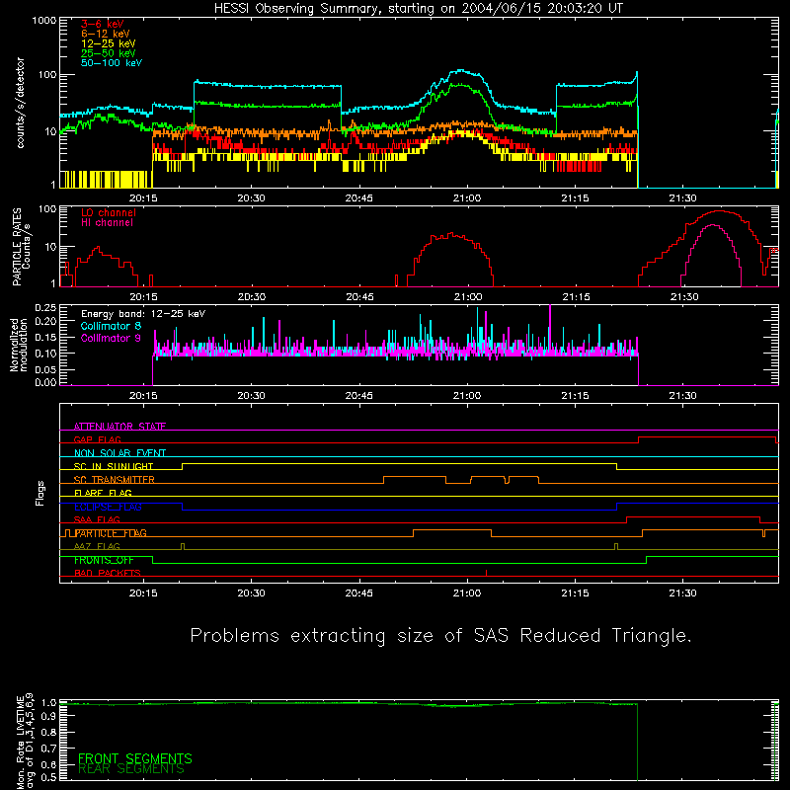Select the HI channel legend label
This screenshot has width=790, height=790.
click(107, 223)
